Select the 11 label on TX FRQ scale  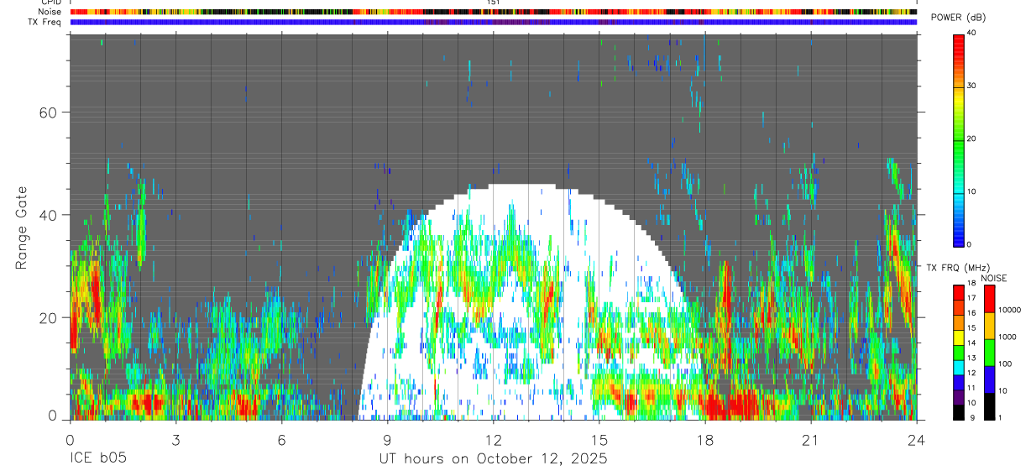click(x=971, y=388)
